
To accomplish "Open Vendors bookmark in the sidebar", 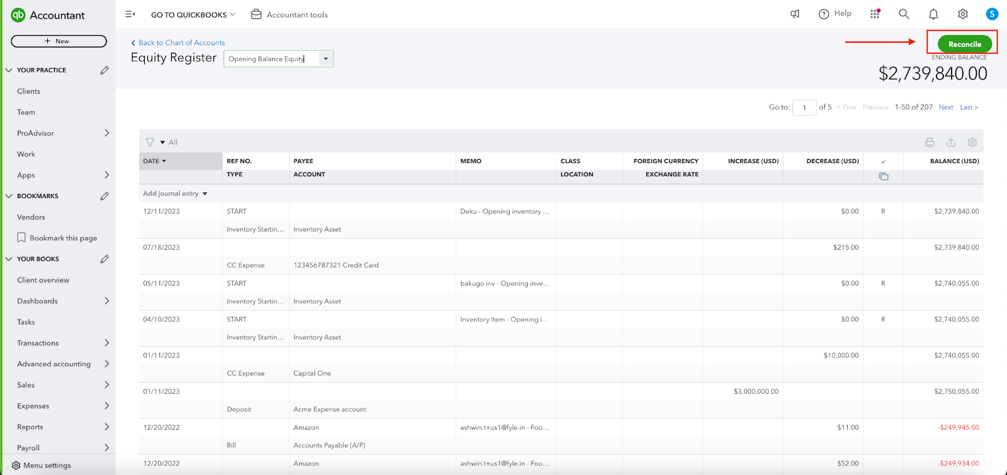I will tap(31, 217).
